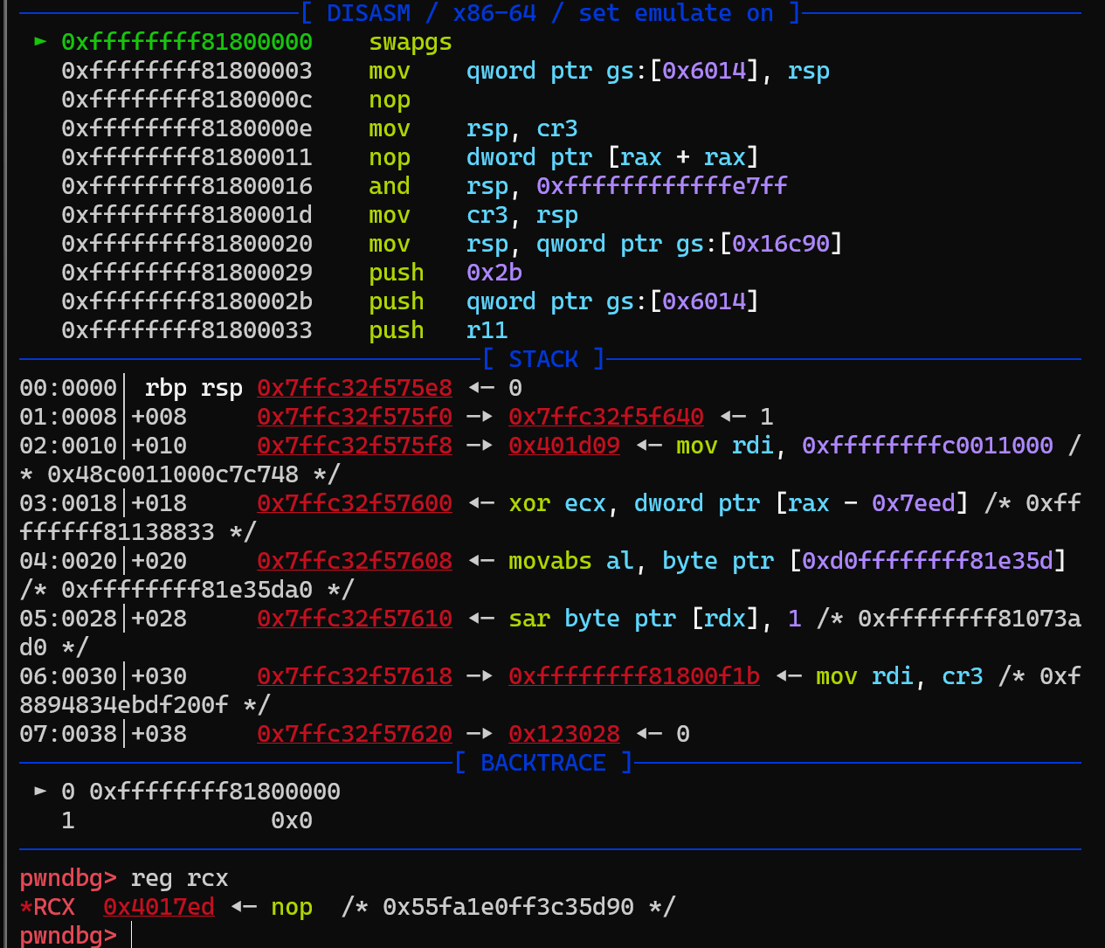Click the 'rsp, cr3' operand text

pos(522,128)
